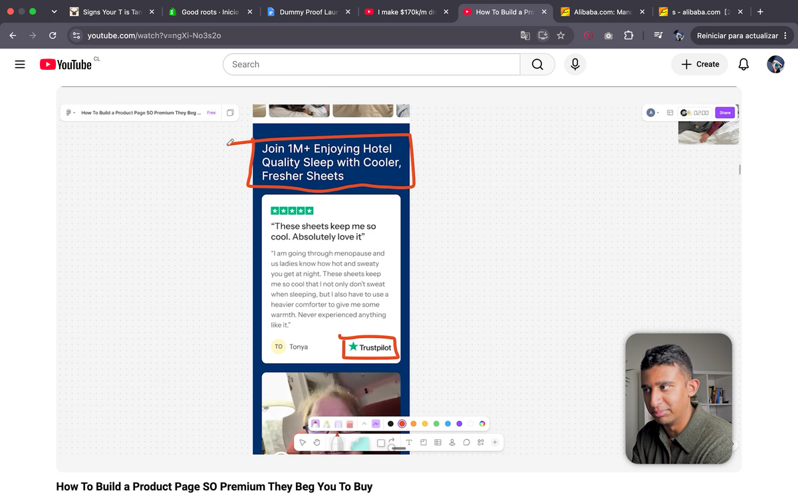Bookmark this page with the star icon
The width and height of the screenshot is (798, 499).
(561, 35)
